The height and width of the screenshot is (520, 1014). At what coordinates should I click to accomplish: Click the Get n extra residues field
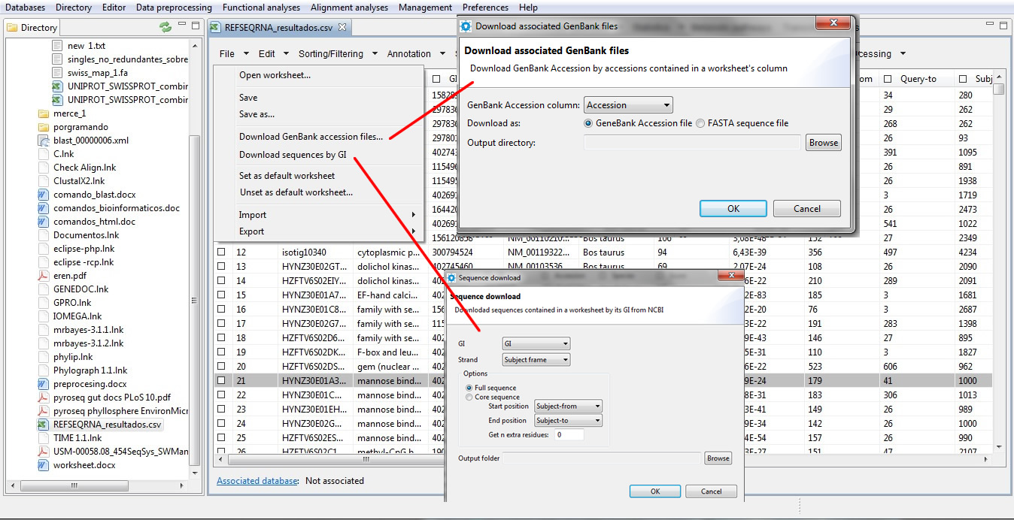pyautogui.click(x=569, y=434)
